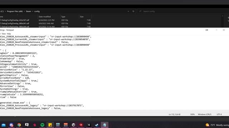Click the Explorer file list scrollbar up arrow
Screen dimensions: 229x128
223,16
